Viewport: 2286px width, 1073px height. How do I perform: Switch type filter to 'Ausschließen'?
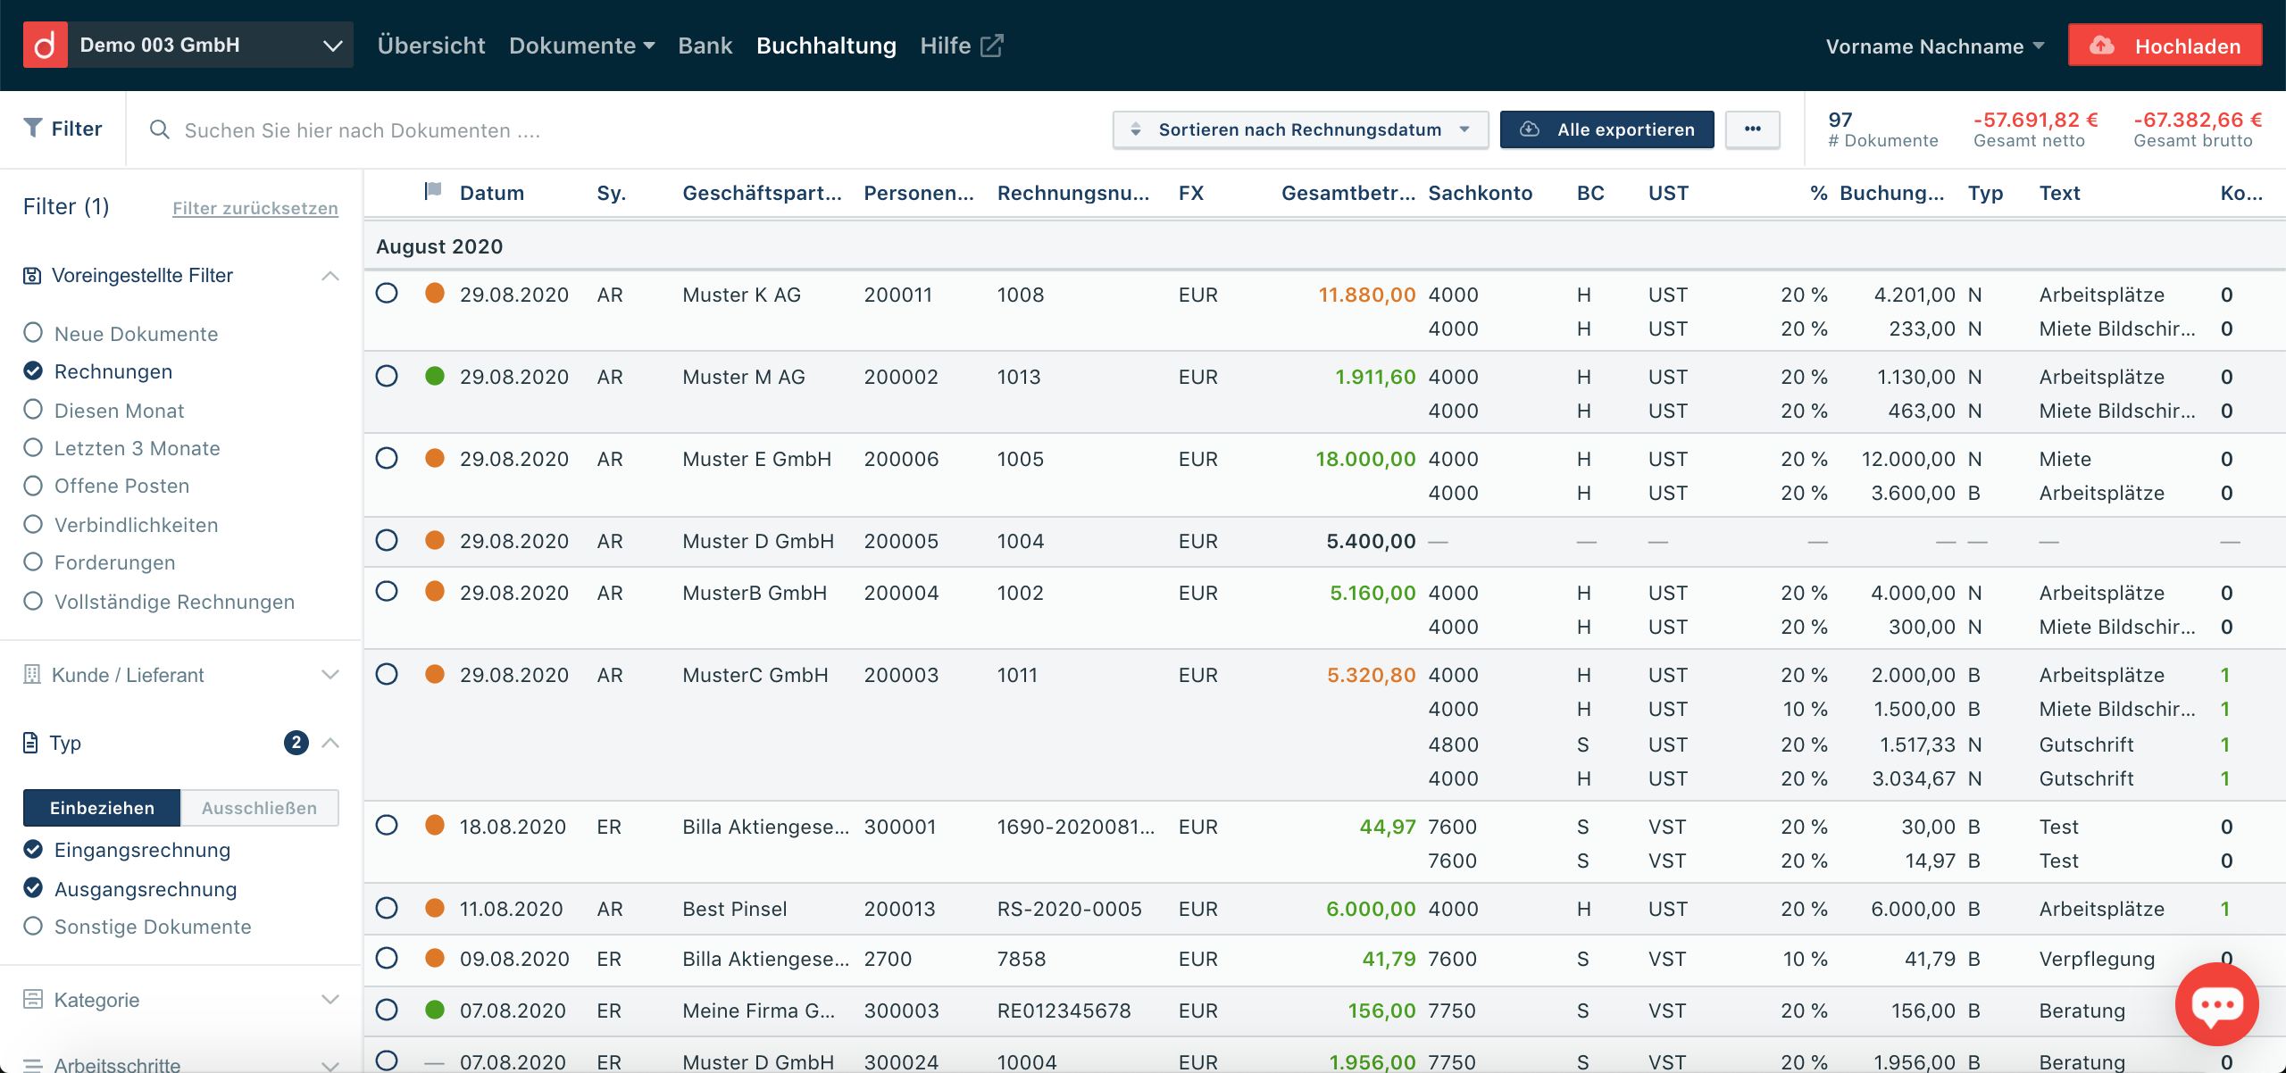[259, 808]
